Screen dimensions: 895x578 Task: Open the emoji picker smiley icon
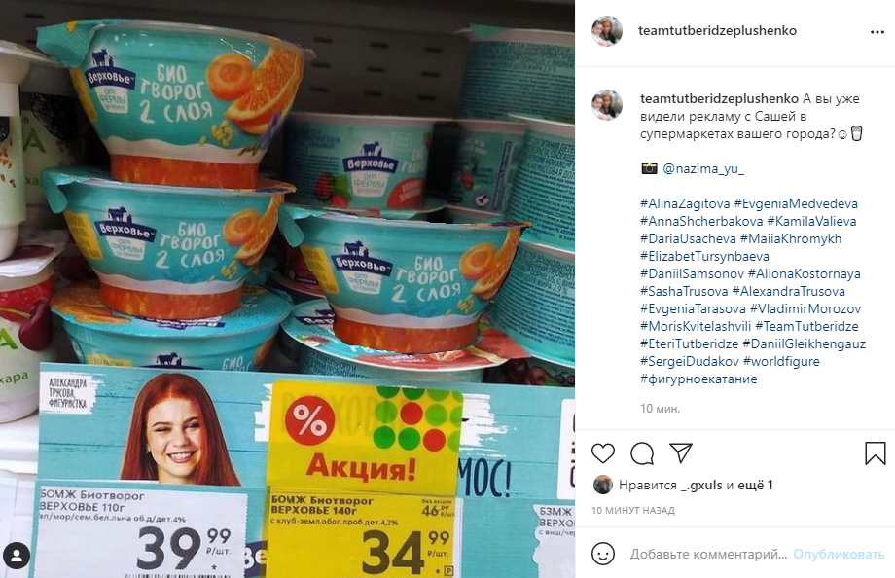[603, 554]
